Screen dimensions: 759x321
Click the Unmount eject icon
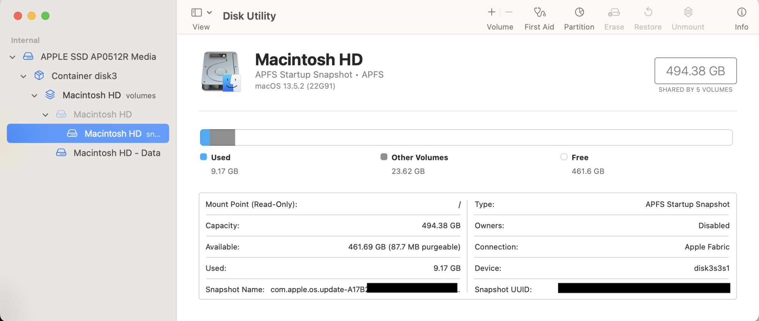pyautogui.click(x=688, y=12)
